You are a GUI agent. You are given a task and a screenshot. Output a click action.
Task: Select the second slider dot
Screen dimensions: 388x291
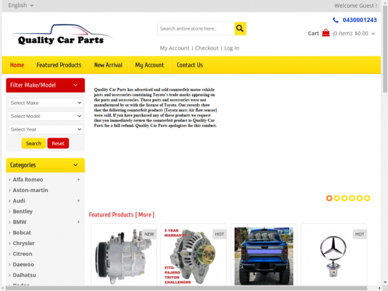pos(337,198)
